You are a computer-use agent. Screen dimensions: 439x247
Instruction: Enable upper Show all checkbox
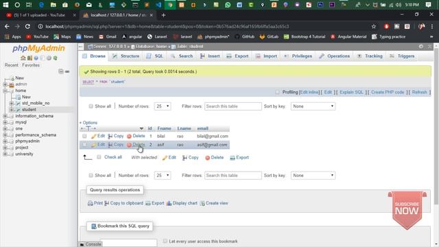[x=91, y=106]
